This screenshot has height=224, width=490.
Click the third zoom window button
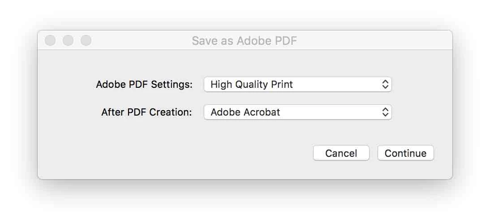coord(86,41)
